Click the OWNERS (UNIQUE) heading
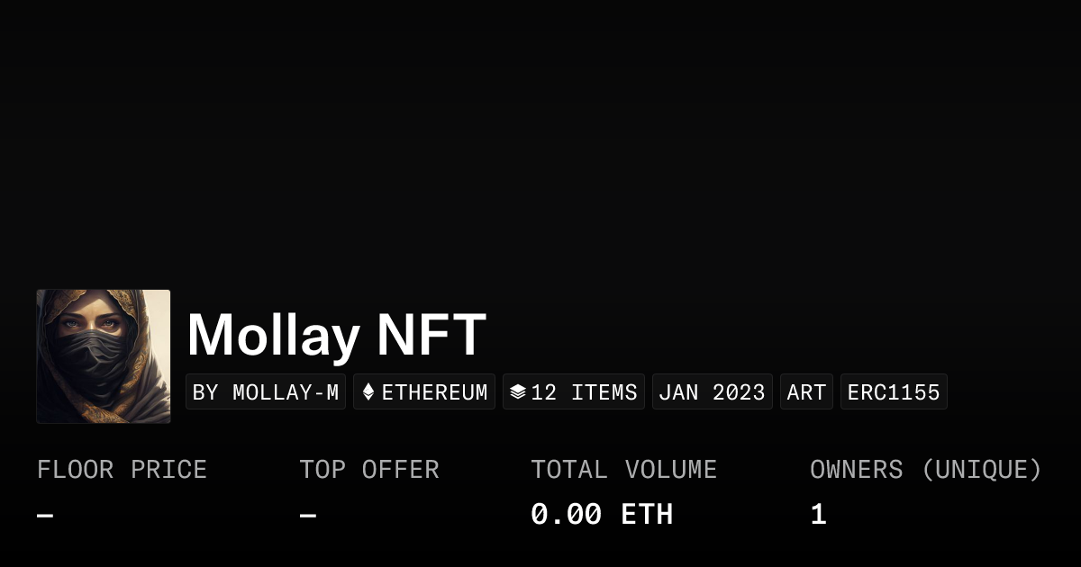 click(925, 470)
